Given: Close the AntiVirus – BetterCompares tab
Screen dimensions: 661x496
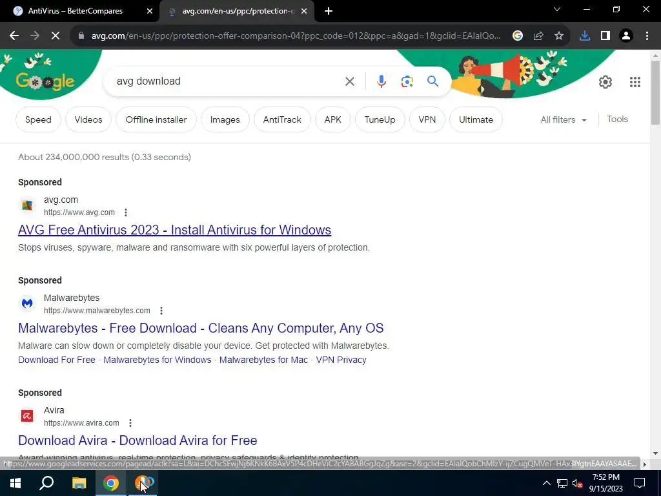Looking at the screenshot, I should coord(150,11).
